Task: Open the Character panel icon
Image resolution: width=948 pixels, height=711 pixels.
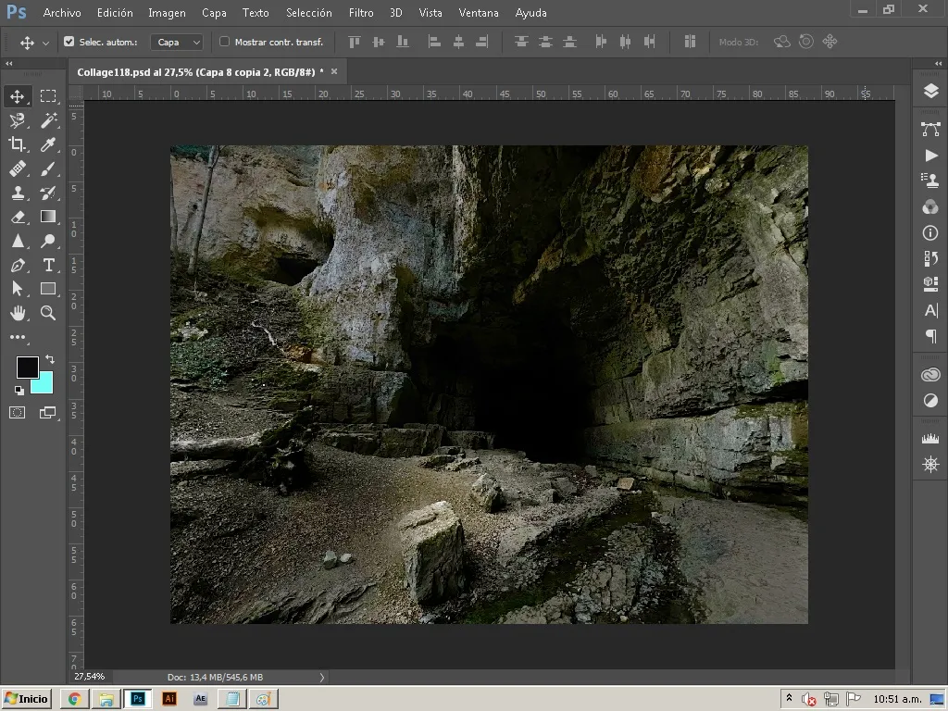Action: tap(930, 310)
